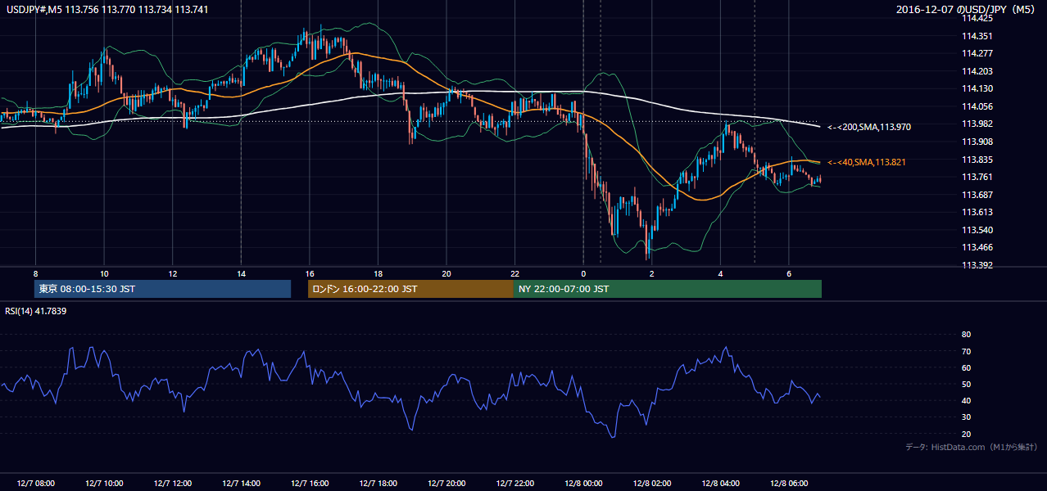Viewport: 1047px width, 491px height.
Task: Click price axis value 114.203
Action: coord(977,71)
